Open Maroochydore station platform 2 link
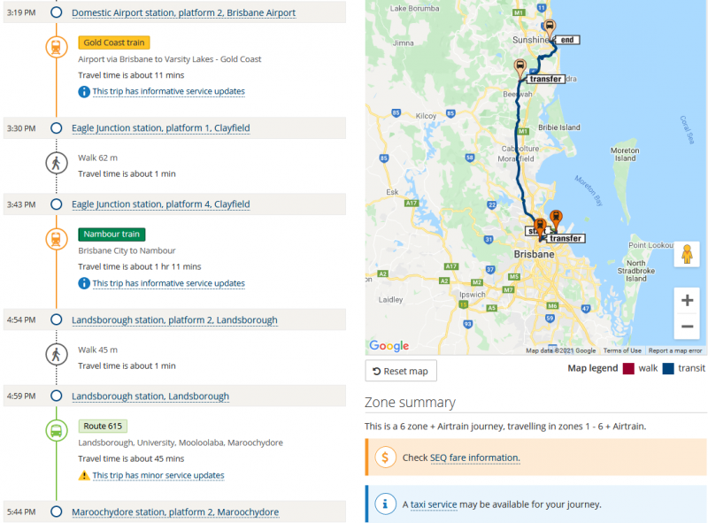The height and width of the screenshot is (523, 708). pyautogui.click(x=174, y=512)
